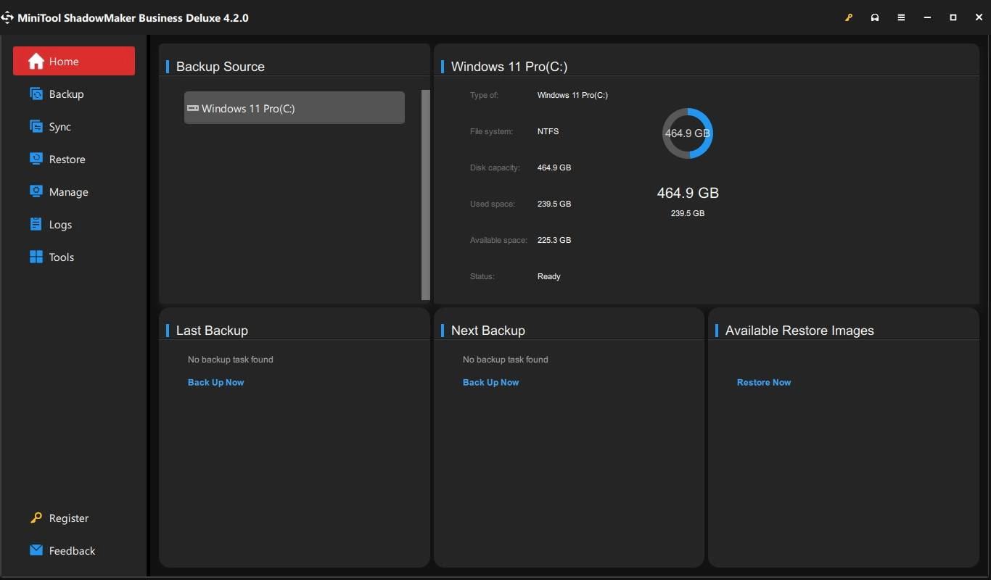Click the MiniTool ShadowMaker logo icon

point(7,17)
